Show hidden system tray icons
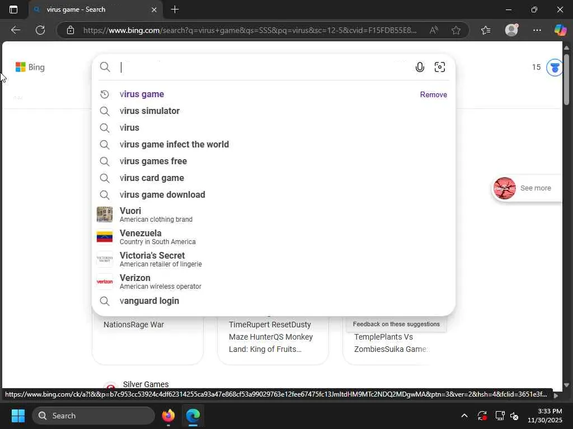This screenshot has width=573, height=429. [464, 416]
